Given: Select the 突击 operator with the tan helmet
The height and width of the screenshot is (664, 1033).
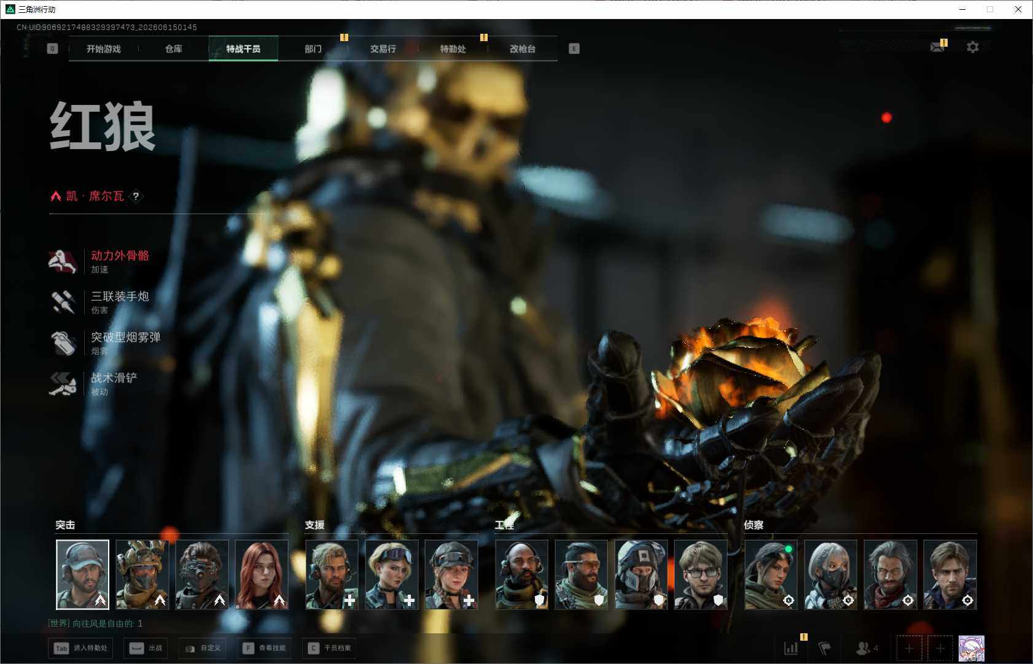Looking at the screenshot, I should [142, 574].
